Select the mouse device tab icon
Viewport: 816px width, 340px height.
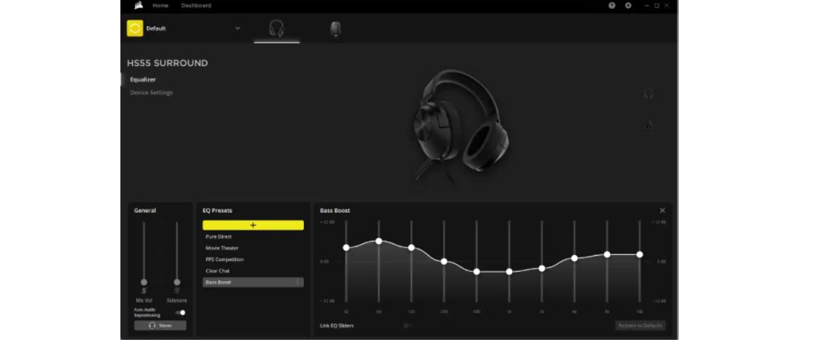(335, 29)
